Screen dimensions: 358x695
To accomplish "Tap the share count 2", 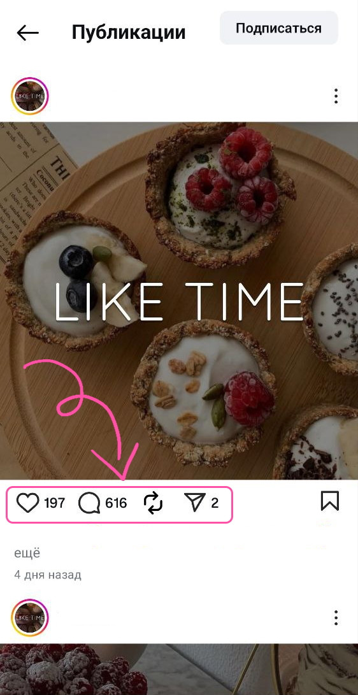I will click(215, 503).
